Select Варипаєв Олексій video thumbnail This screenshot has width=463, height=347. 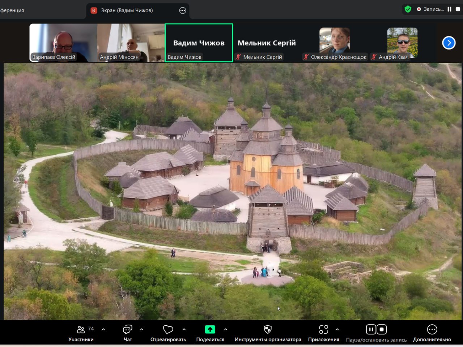pyautogui.click(x=63, y=43)
